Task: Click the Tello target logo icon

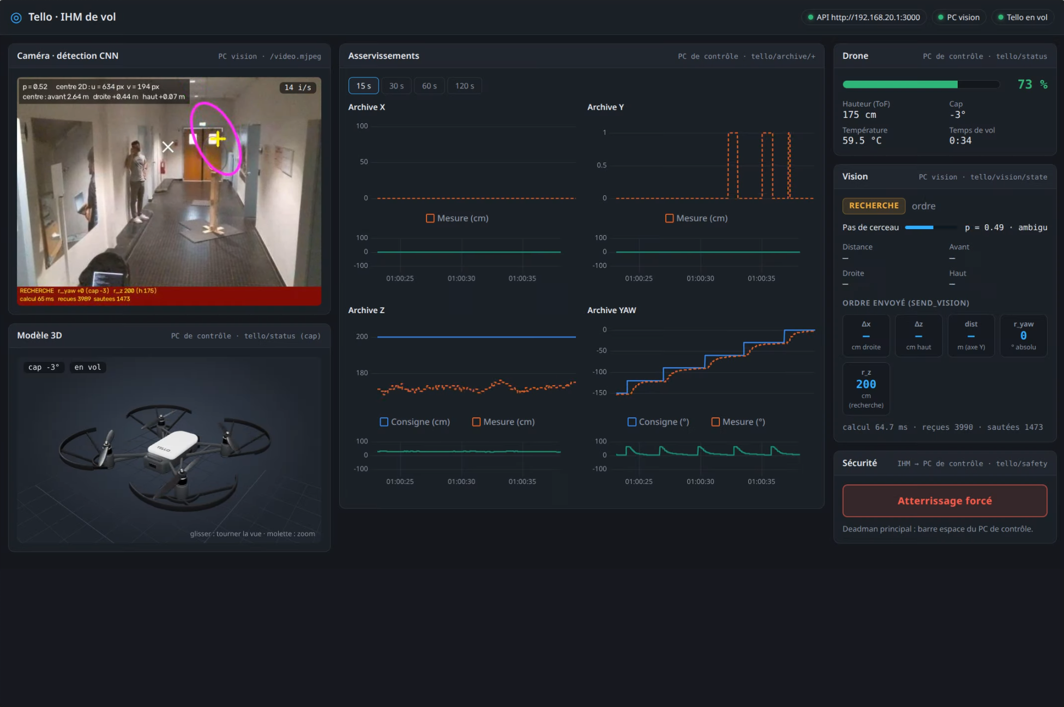Action: tap(16, 17)
